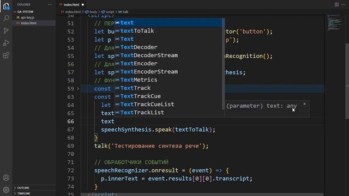Choose the capitalized 'Text' suggestion
This screenshot has height=196, width=349.
169,39
